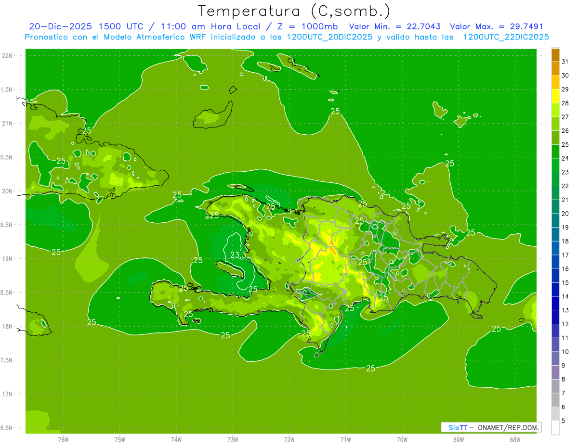578x446 pixels.
Task: Click legend swatch between 29 and 30
Action: click(x=555, y=83)
